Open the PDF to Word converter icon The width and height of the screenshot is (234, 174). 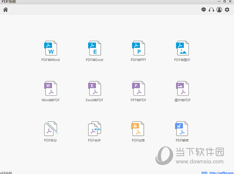point(51,48)
